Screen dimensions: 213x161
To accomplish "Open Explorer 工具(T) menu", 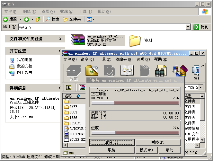I will (x=85, y=12).
